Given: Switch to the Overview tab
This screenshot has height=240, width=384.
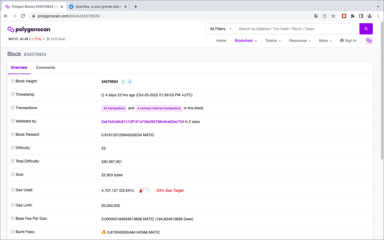Looking at the screenshot, I should [x=19, y=68].
